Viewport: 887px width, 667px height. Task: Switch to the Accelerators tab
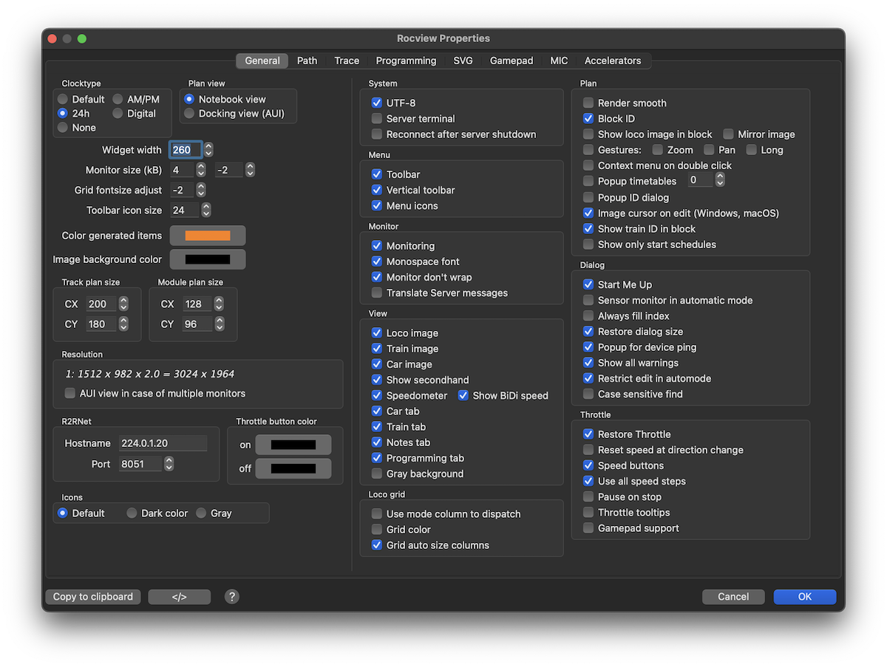[x=612, y=61]
